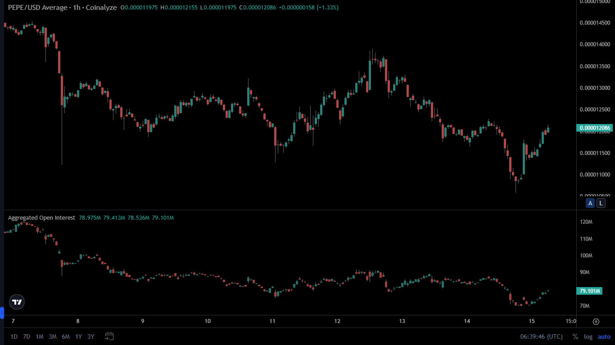Select the 3M range option
Viewport: 615px width, 345px height.
click(x=52, y=336)
